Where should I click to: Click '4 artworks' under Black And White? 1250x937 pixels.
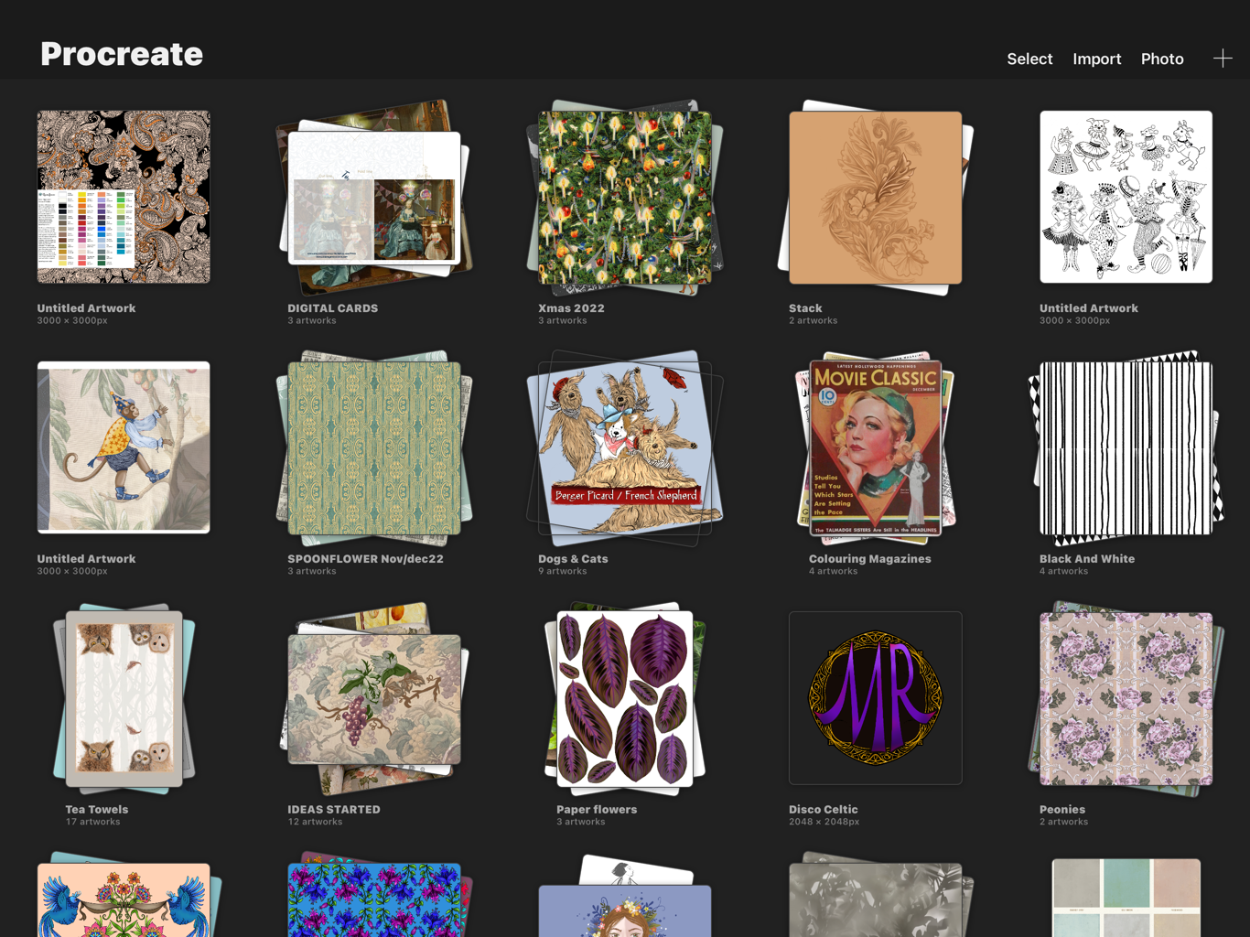tap(1064, 572)
